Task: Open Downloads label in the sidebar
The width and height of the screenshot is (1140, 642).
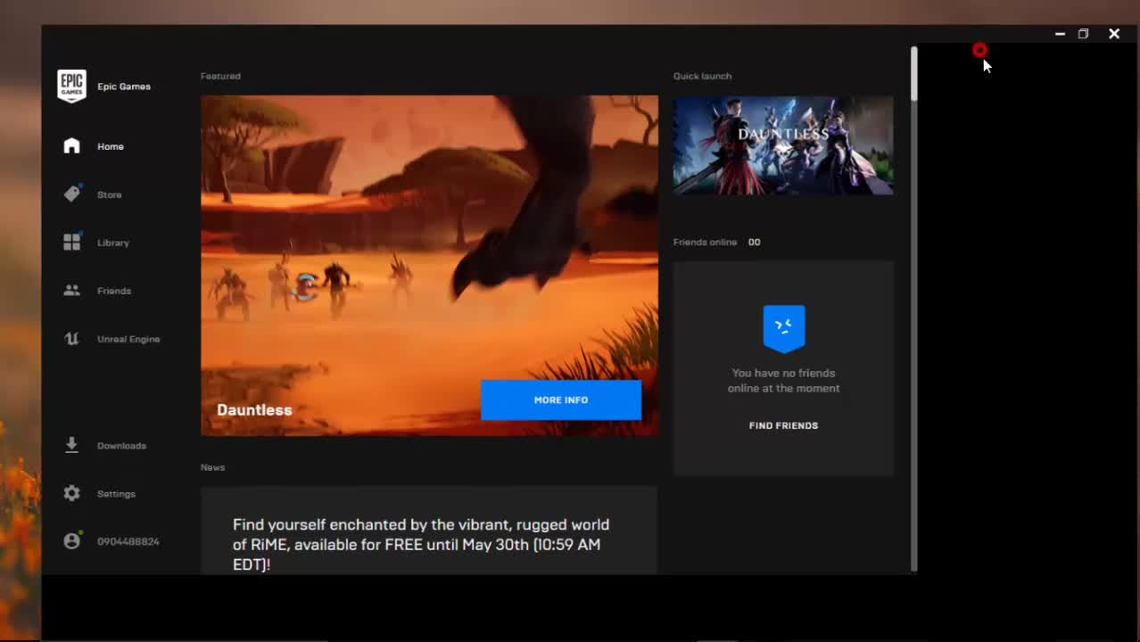Action: 121,446
